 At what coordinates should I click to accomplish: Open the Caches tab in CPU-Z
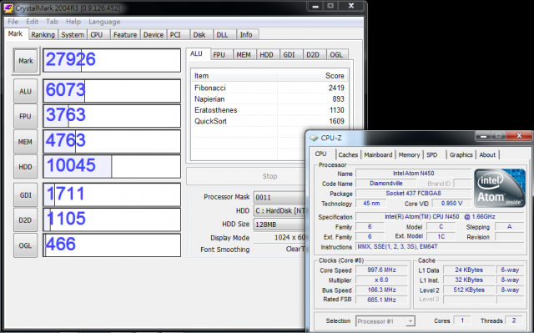(x=348, y=154)
